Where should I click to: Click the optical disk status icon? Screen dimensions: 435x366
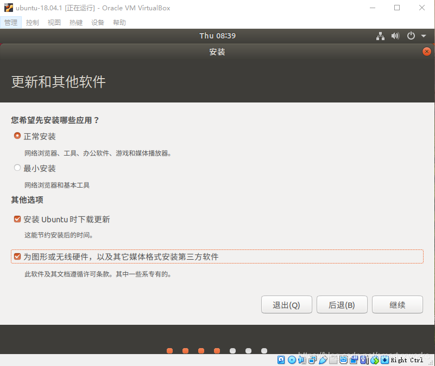coord(292,359)
